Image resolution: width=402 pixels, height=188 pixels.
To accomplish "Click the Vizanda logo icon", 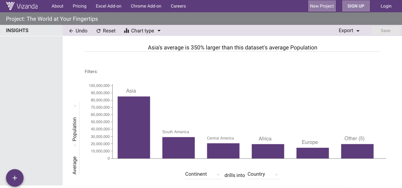I will coord(10,6).
